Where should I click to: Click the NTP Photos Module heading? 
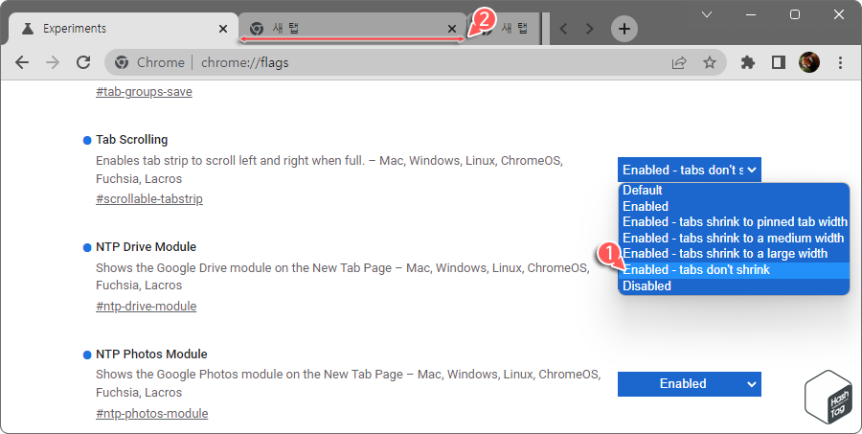[x=151, y=354]
